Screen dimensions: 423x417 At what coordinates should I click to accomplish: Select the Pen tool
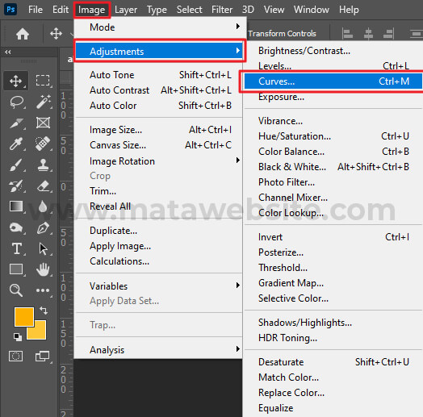coord(43,227)
